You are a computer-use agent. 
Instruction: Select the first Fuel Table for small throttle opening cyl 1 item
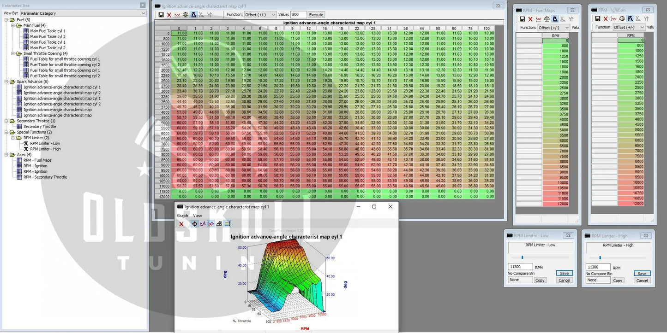click(x=65, y=59)
